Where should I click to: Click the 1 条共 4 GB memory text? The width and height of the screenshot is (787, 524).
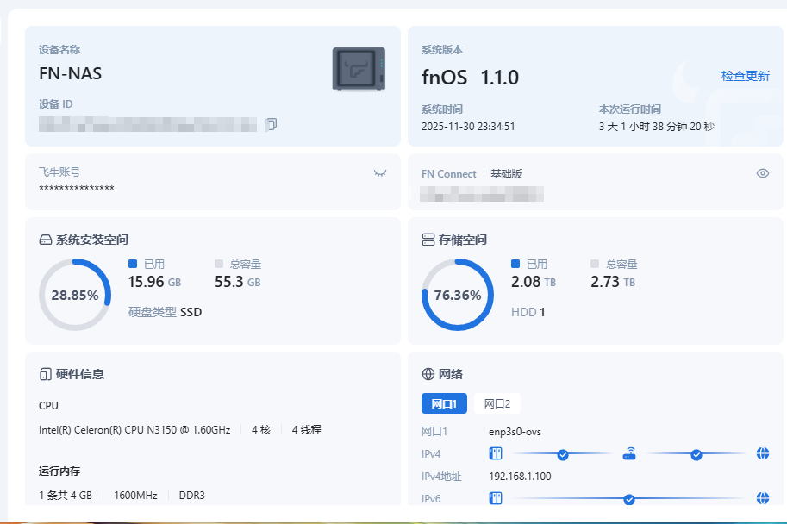[x=66, y=496]
